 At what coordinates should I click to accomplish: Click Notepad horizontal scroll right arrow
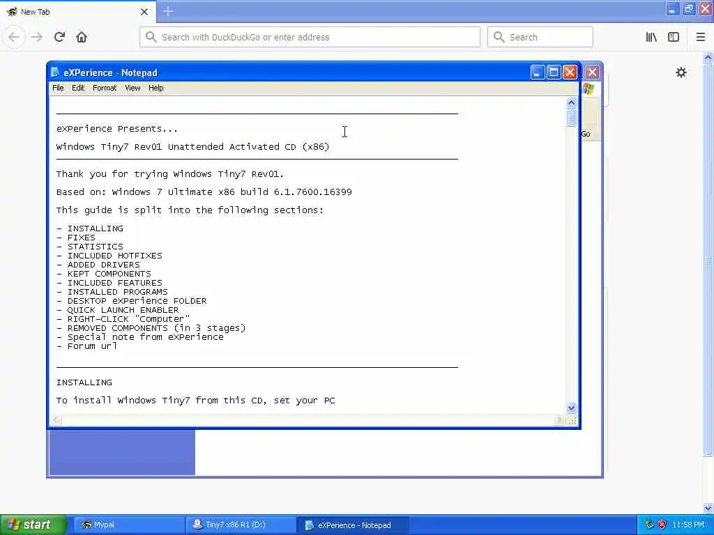560,420
